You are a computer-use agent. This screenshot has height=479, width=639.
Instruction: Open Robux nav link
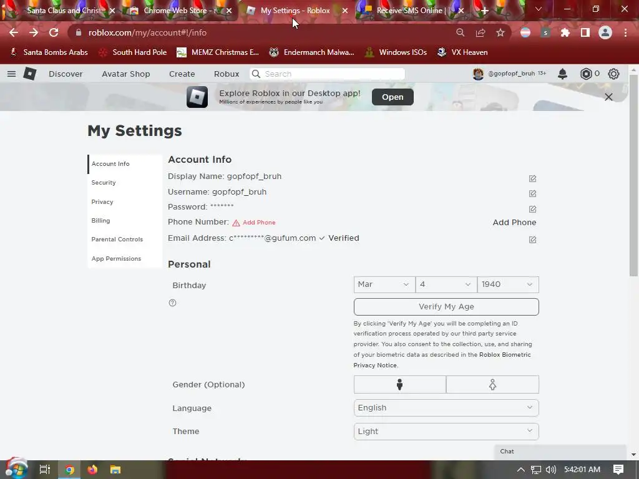227,74
